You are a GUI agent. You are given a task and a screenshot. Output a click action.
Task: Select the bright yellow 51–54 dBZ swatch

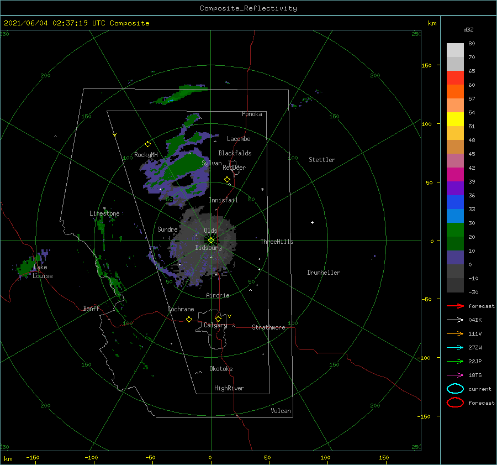tap(455, 119)
